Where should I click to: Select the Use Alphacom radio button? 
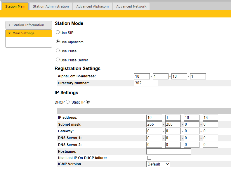(58, 42)
